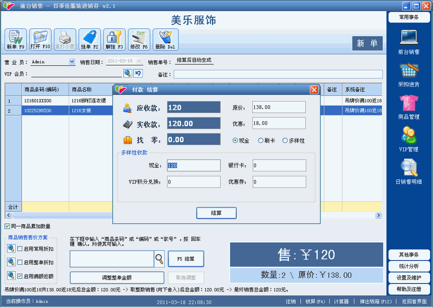Screen dimensions: 433x307
Task: Unhold an order via 解挂 F3 icon
Action: pyautogui.click(x=115, y=39)
